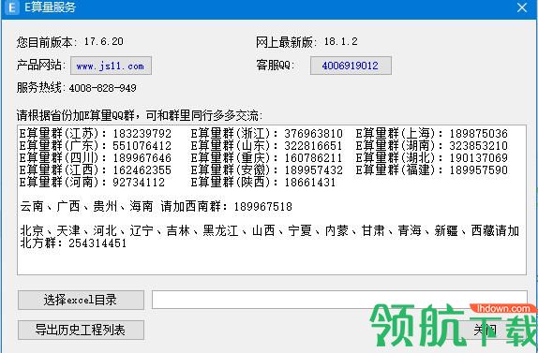
Task: Select the 山东 group number 322816651
Action: 313,146
